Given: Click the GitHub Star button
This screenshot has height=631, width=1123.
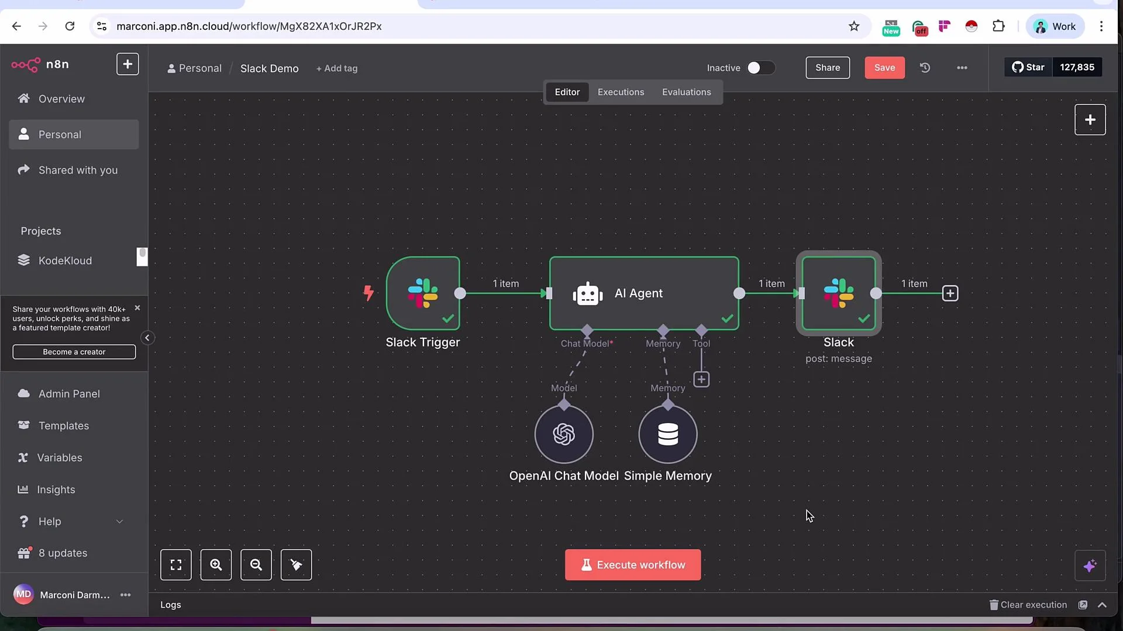Looking at the screenshot, I should click(x=1029, y=67).
